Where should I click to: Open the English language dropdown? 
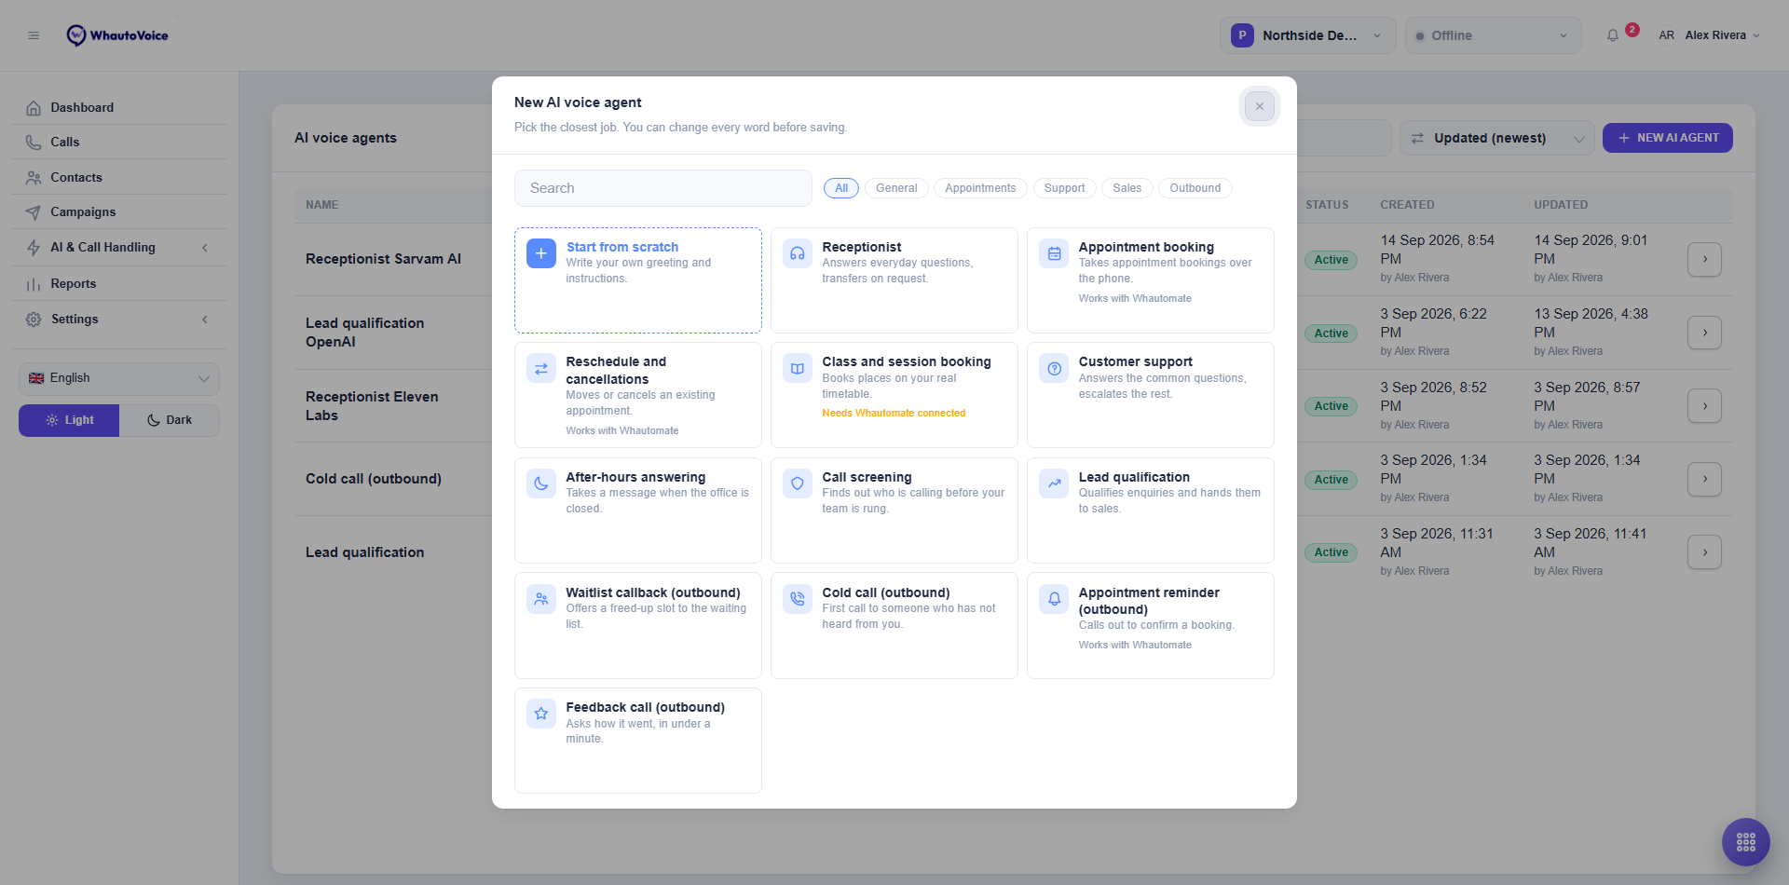119,378
